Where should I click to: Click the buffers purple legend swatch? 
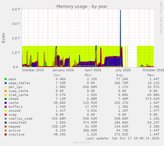(x=6, y=107)
